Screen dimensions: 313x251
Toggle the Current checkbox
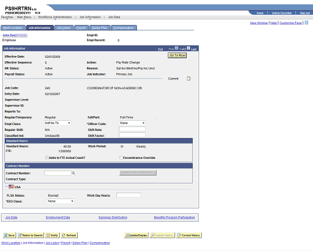coord(188,78)
